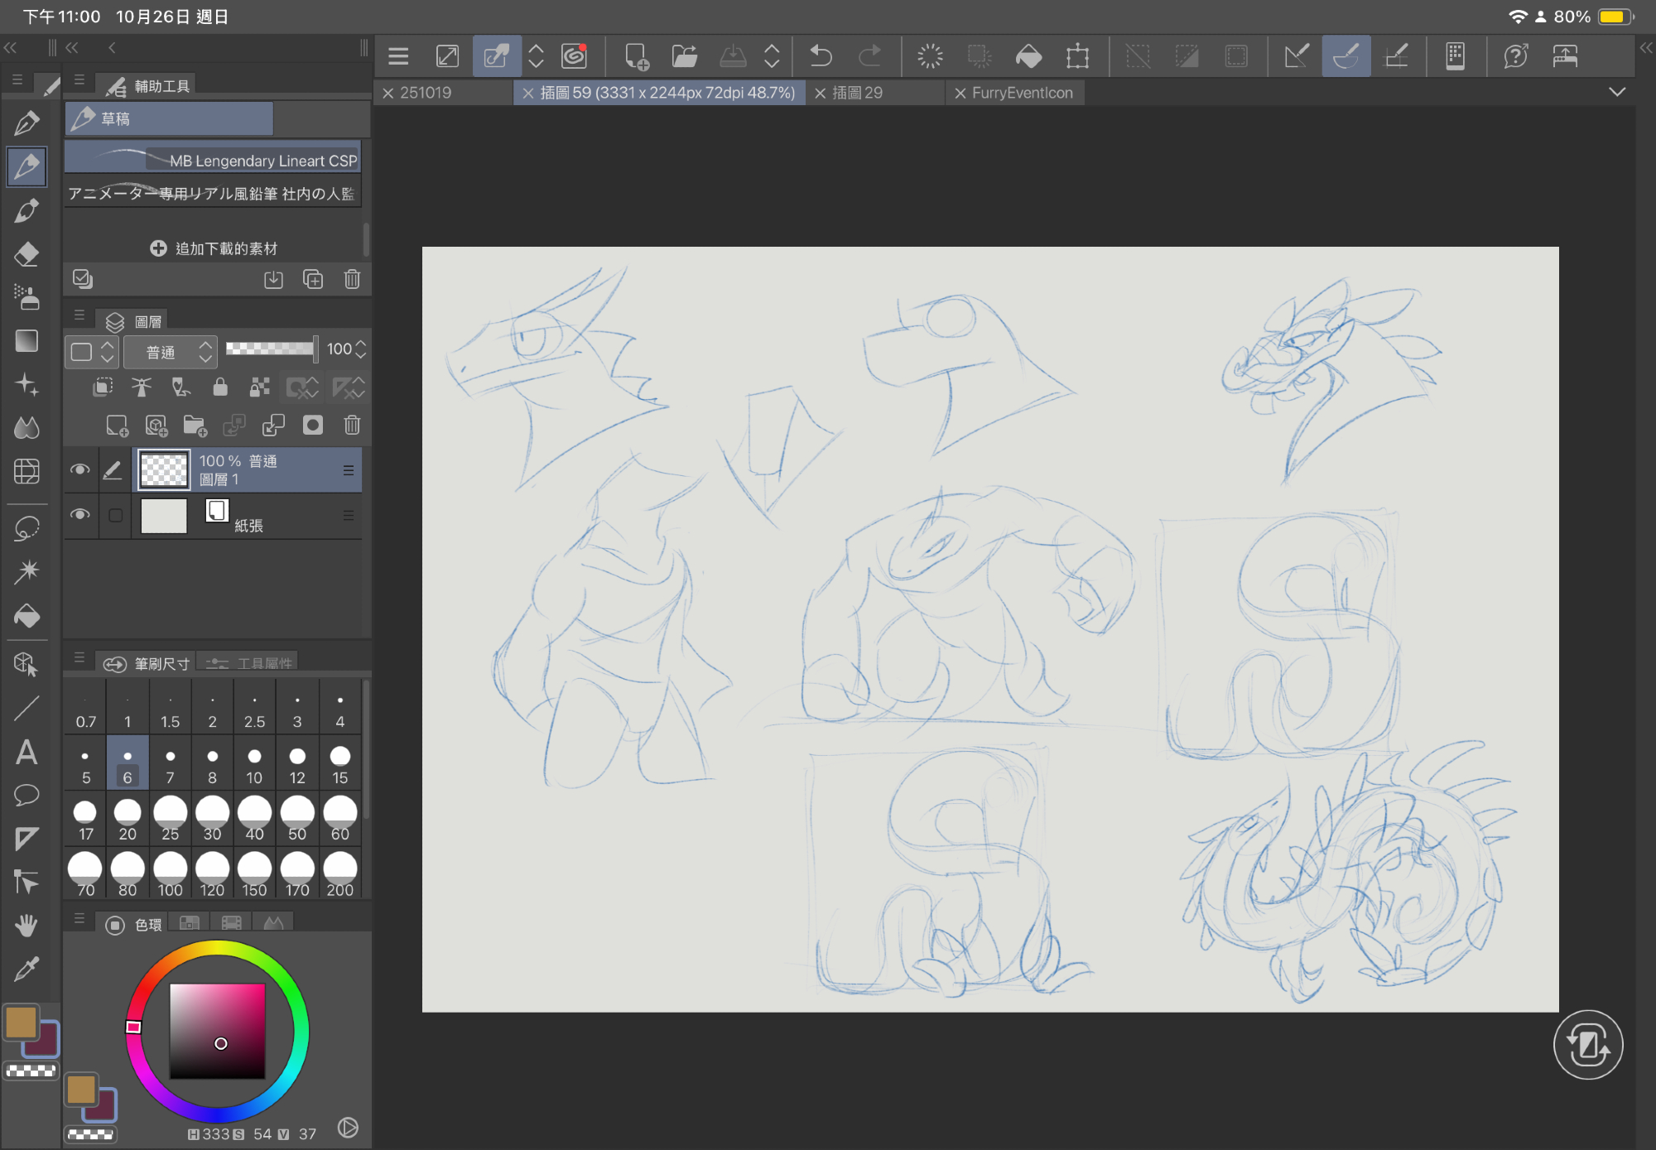Pick brush size 10 preset

tap(254, 765)
